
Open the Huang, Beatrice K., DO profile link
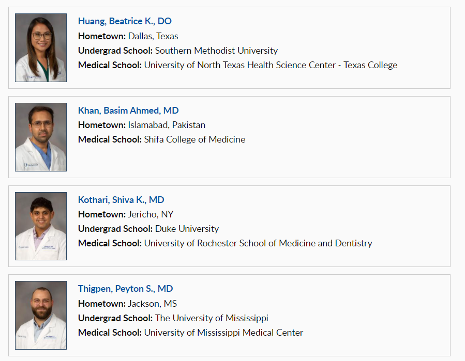(125, 21)
